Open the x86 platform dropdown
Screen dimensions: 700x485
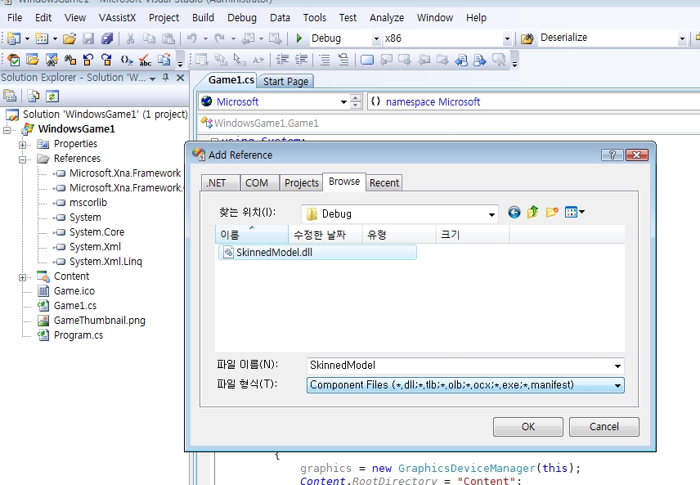[x=507, y=39]
